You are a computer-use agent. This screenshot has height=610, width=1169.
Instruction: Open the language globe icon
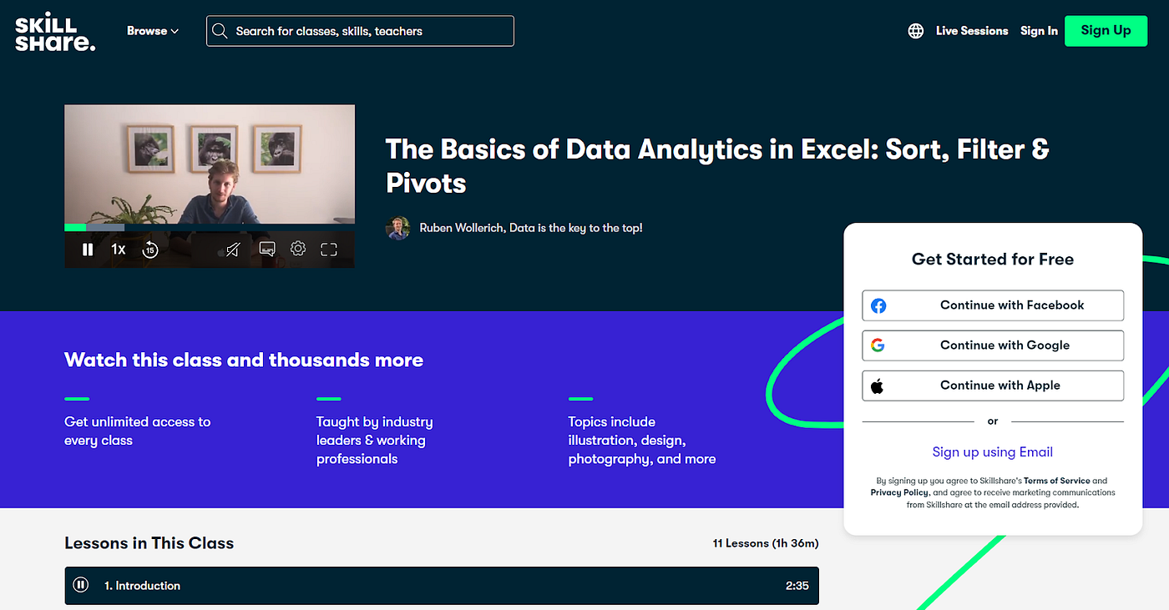(x=916, y=31)
